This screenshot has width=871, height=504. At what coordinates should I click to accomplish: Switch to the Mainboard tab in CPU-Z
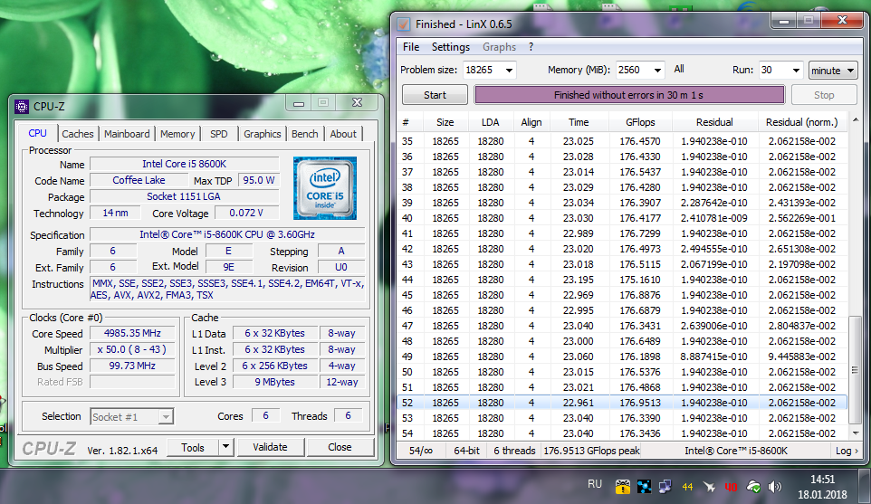pyautogui.click(x=127, y=134)
